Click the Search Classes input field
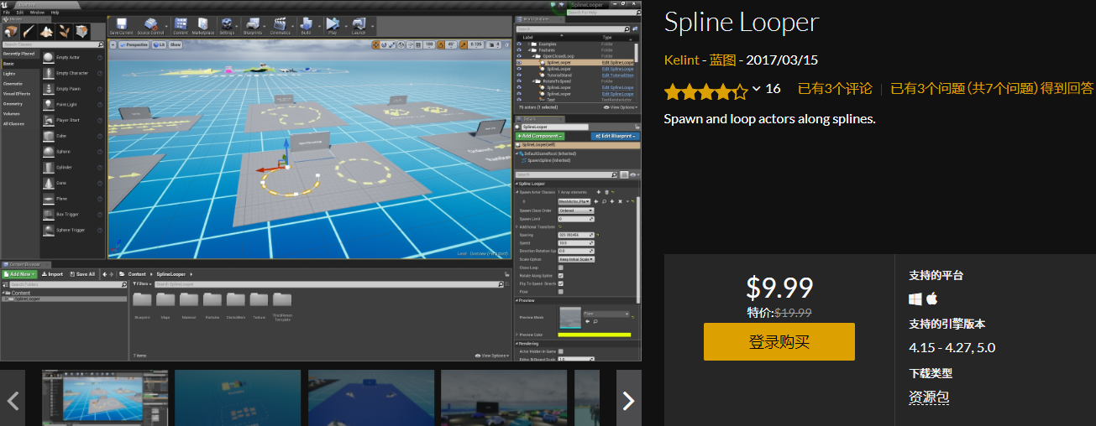This screenshot has width=1096, height=426. (52, 44)
